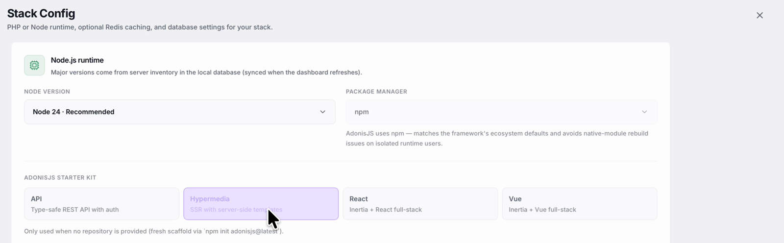Click 'PHP or Node runtime' subtitle text

tap(140, 27)
